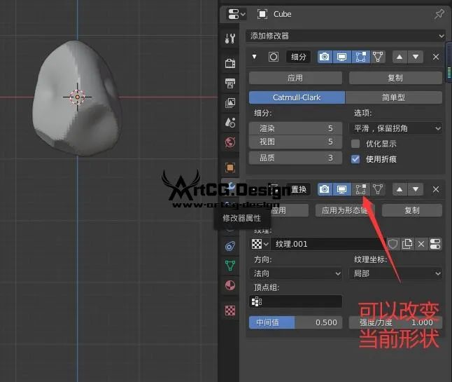Open the green Object Data tab

tap(230, 266)
